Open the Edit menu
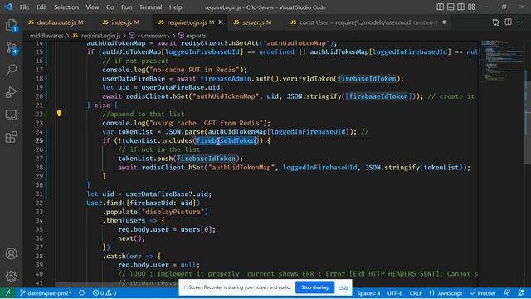Viewport: 531px width, 299px height. tap(41, 7)
